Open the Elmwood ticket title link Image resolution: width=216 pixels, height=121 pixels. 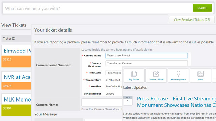click(17, 51)
